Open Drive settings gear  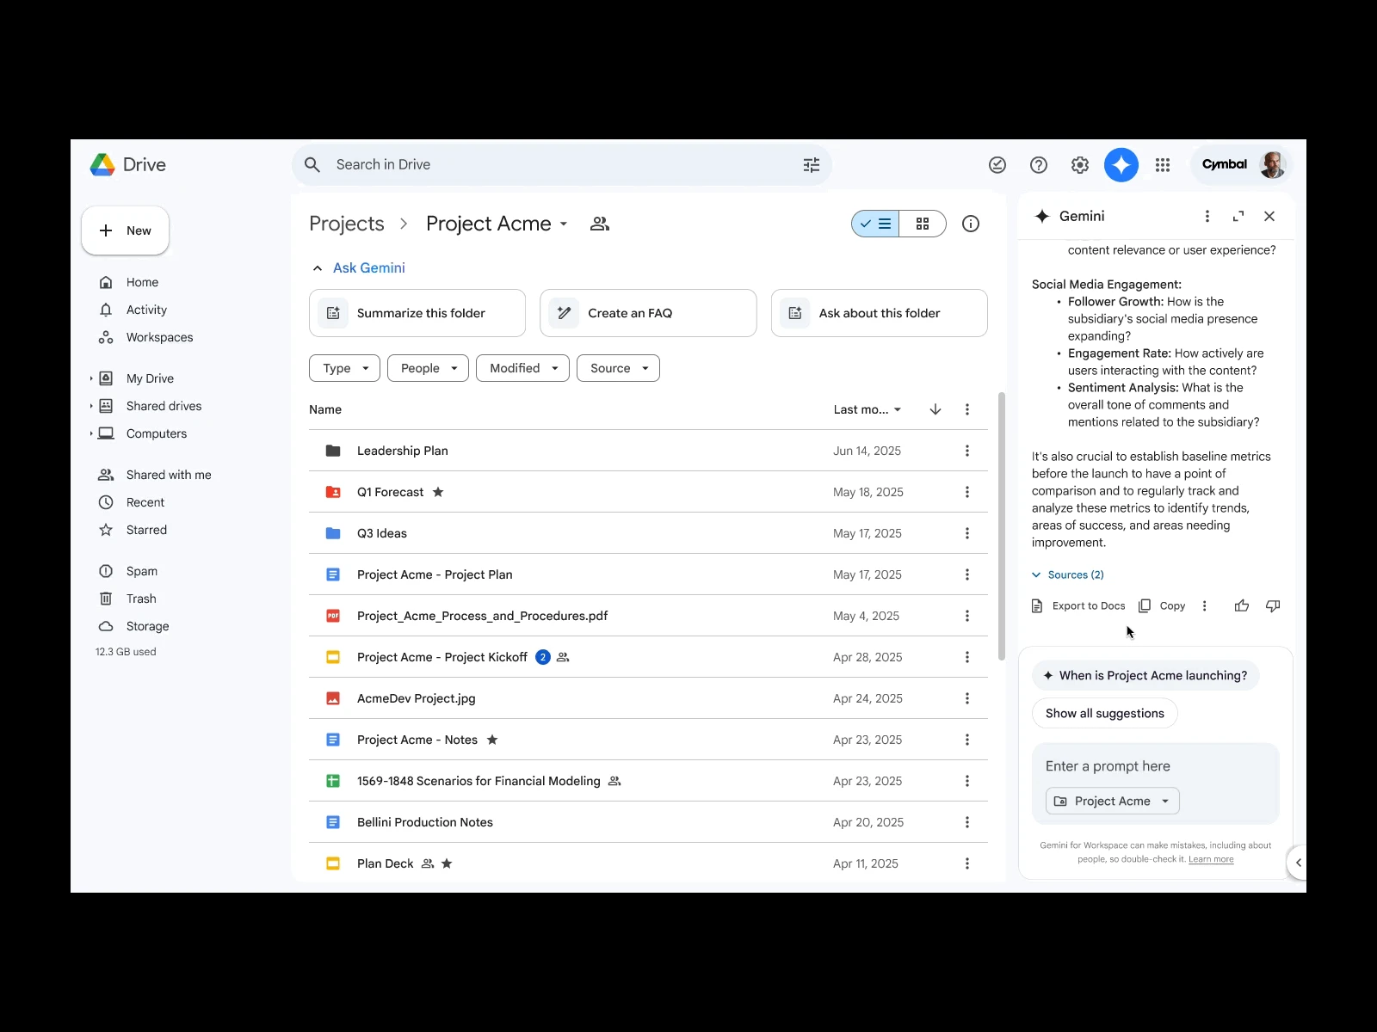[x=1079, y=165]
